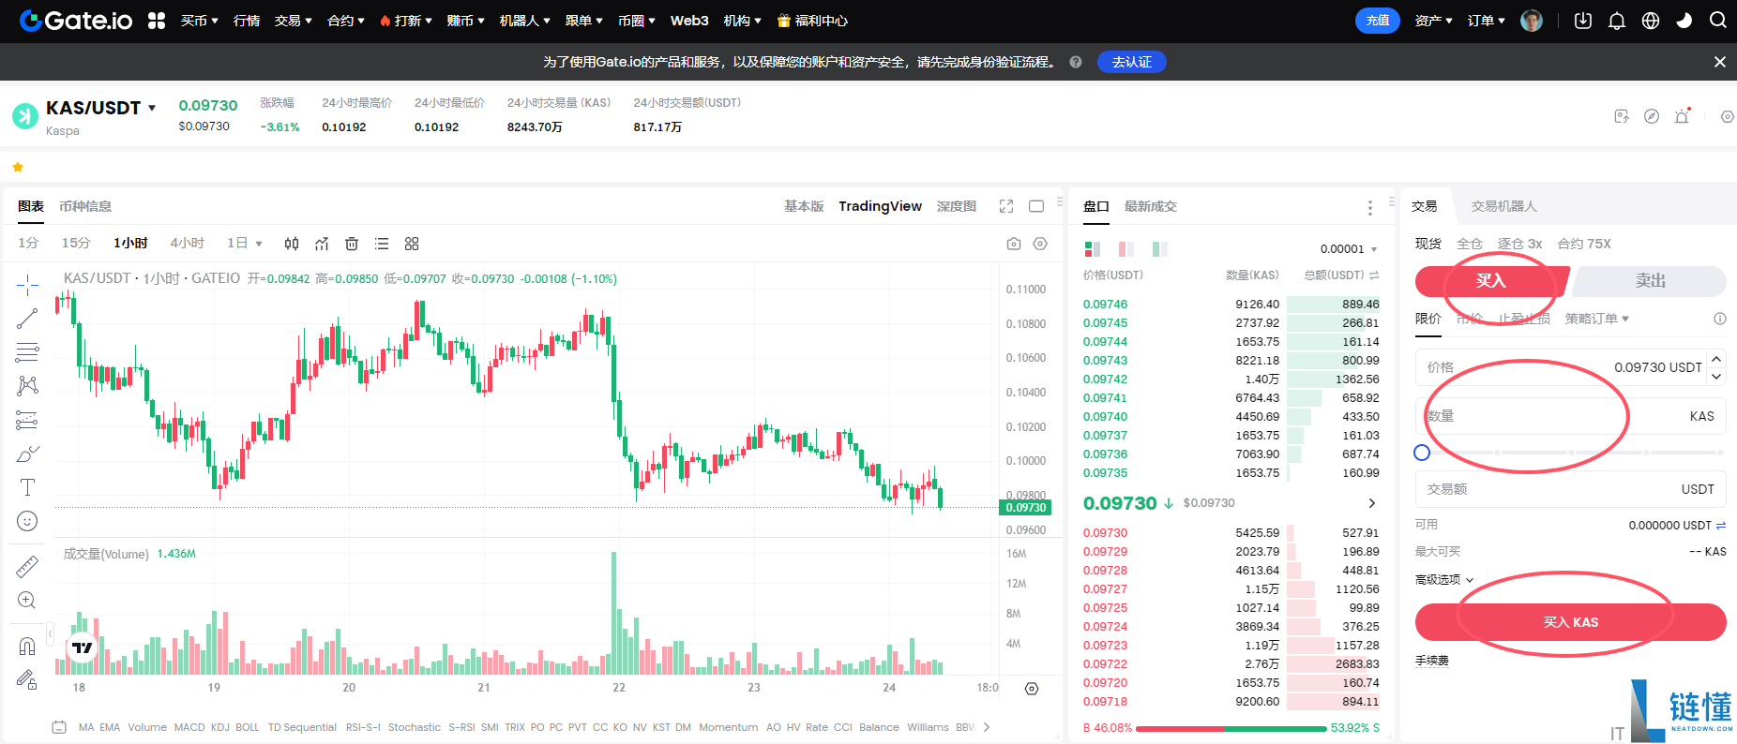Image resolution: width=1737 pixels, height=744 pixels.
Task: Click the 交易额 USDT total field
Action: click(1571, 489)
